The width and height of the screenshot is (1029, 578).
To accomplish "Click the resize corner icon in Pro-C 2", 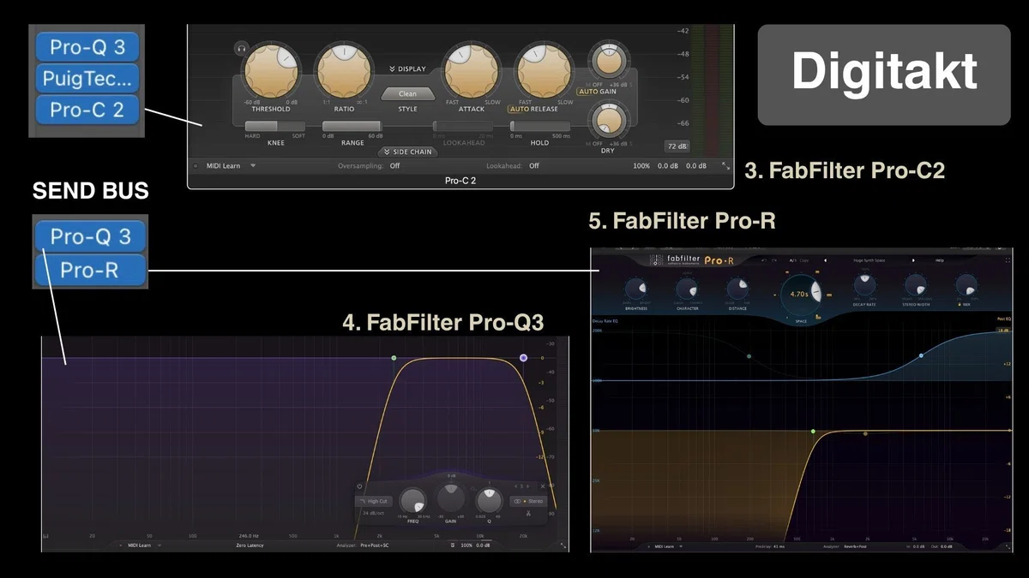I will [726, 165].
